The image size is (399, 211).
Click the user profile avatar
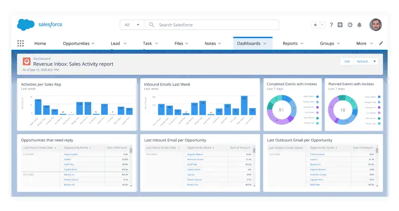376,25
